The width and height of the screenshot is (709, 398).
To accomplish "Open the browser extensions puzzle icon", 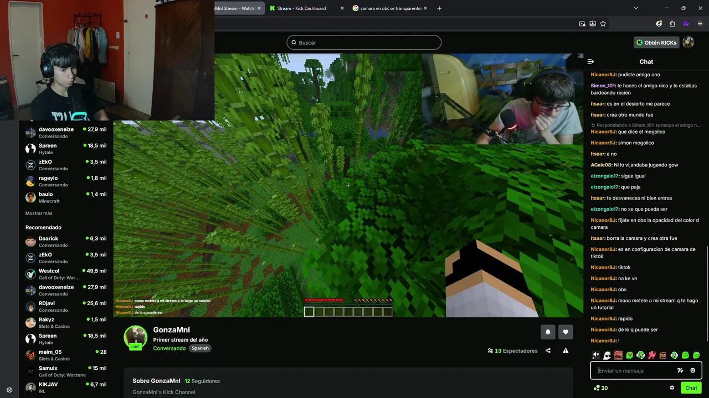I will tap(672, 24).
